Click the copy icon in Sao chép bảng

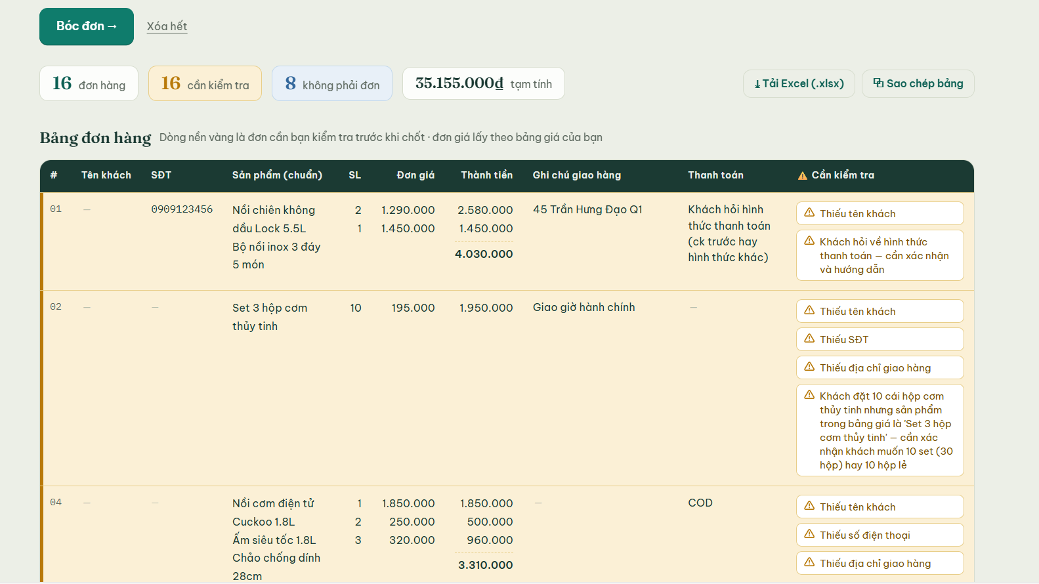click(x=878, y=83)
